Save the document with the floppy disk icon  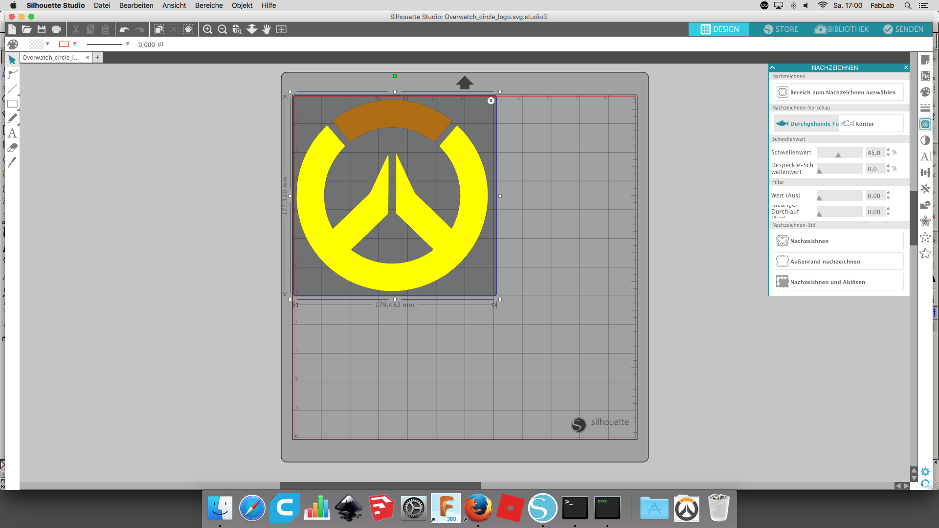(42, 29)
